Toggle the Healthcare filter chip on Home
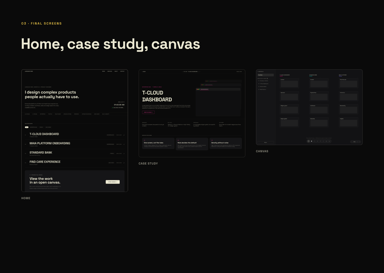This screenshot has width=384, height=273. [x=48, y=127]
